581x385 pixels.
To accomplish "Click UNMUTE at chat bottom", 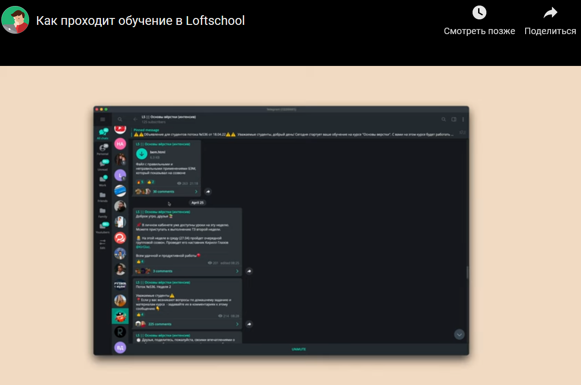I will click(299, 349).
